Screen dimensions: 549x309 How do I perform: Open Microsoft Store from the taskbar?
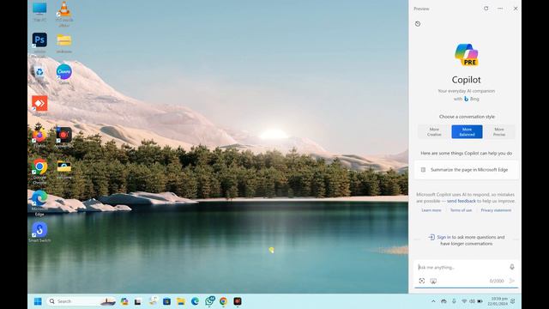(x=166, y=301)
